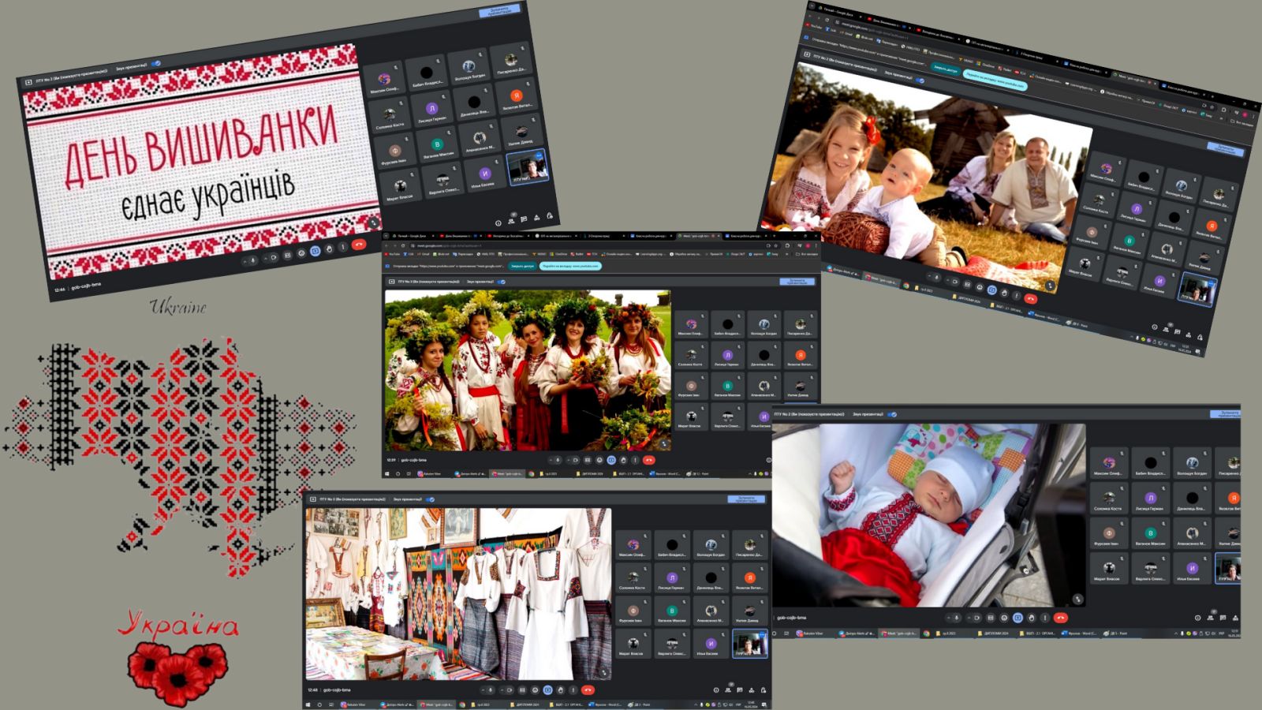Viewport: 1262px width, 710px height.
Task: Open host controls in the hanging-shirts Meet window
Action: click(765, 690)
